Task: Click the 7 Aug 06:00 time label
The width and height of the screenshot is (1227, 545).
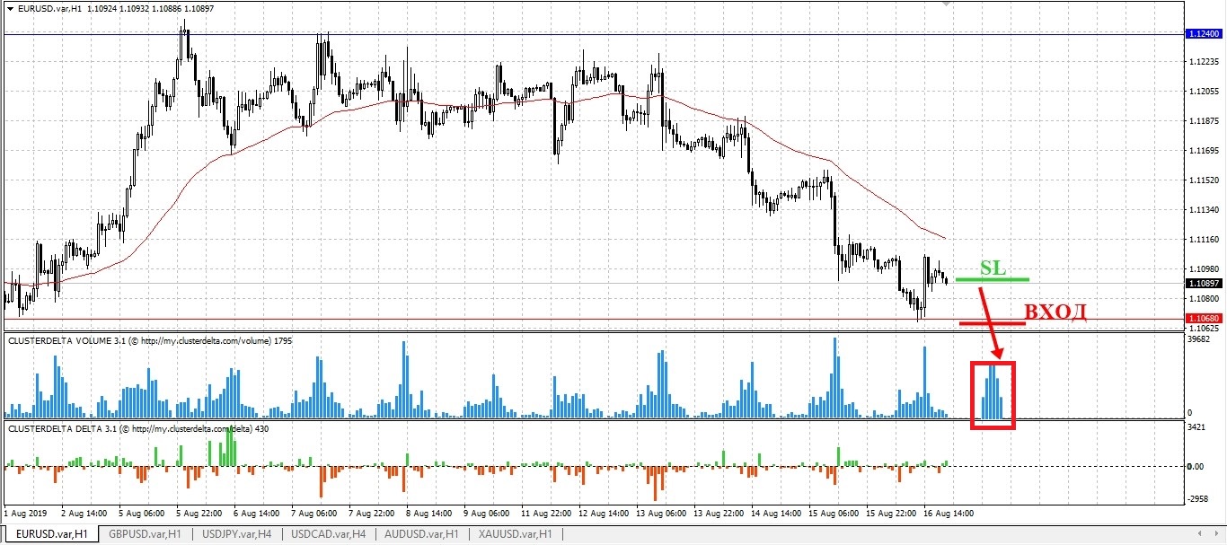Action: click(313, 514)
